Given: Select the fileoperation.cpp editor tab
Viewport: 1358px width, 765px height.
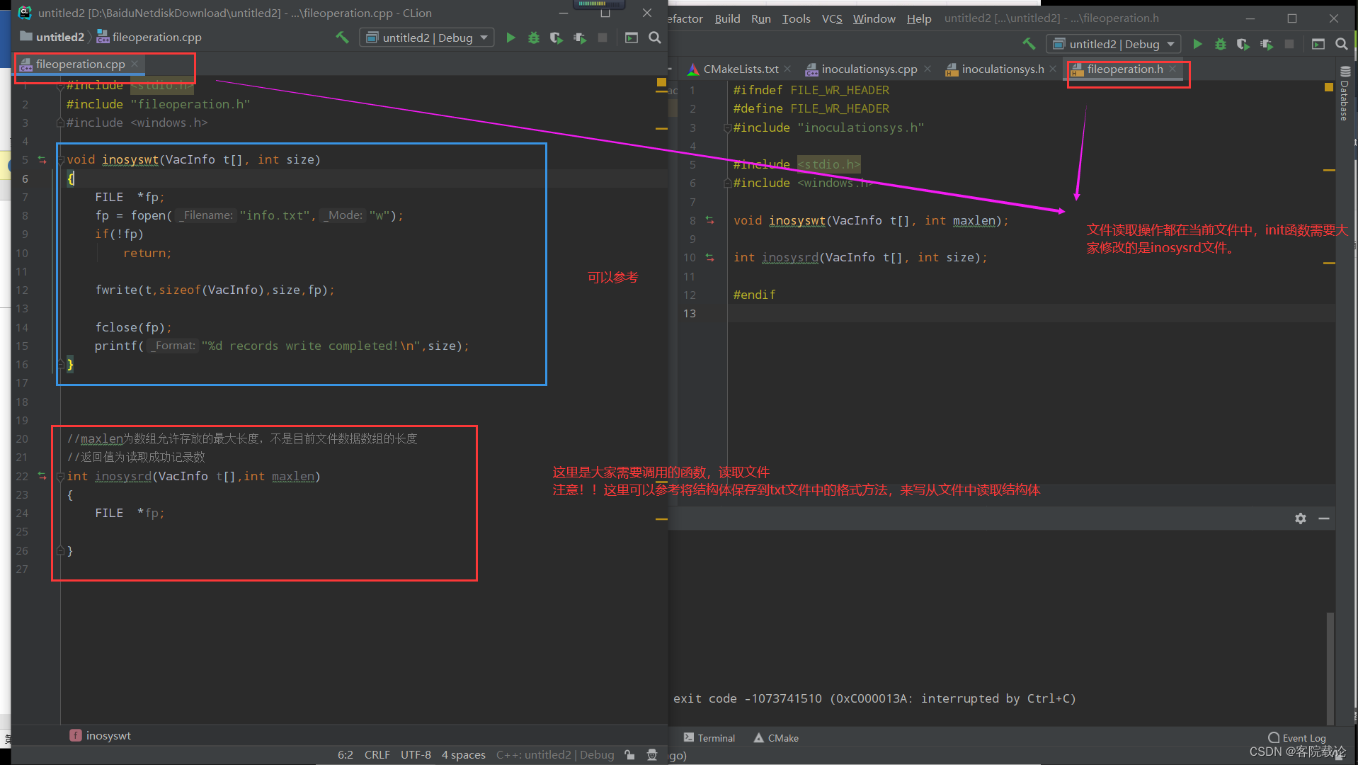Looking at the screenshot, I should (79, 64).
